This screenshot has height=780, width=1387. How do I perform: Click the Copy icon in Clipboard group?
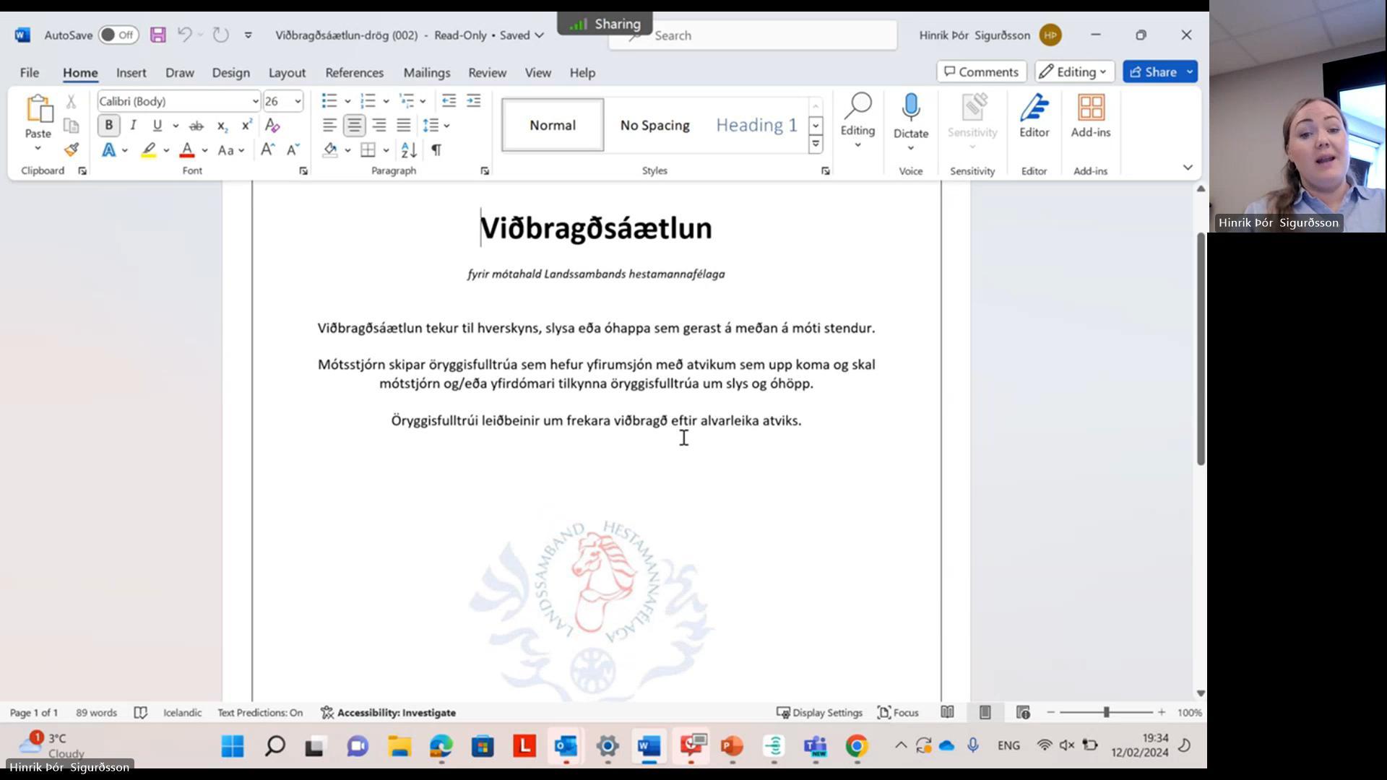71,126
